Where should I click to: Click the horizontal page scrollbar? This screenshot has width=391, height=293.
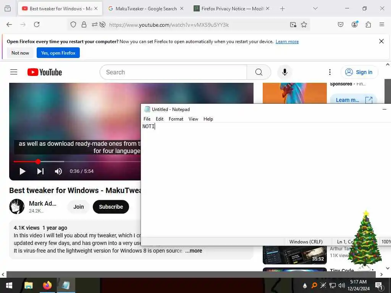[191, 274]
